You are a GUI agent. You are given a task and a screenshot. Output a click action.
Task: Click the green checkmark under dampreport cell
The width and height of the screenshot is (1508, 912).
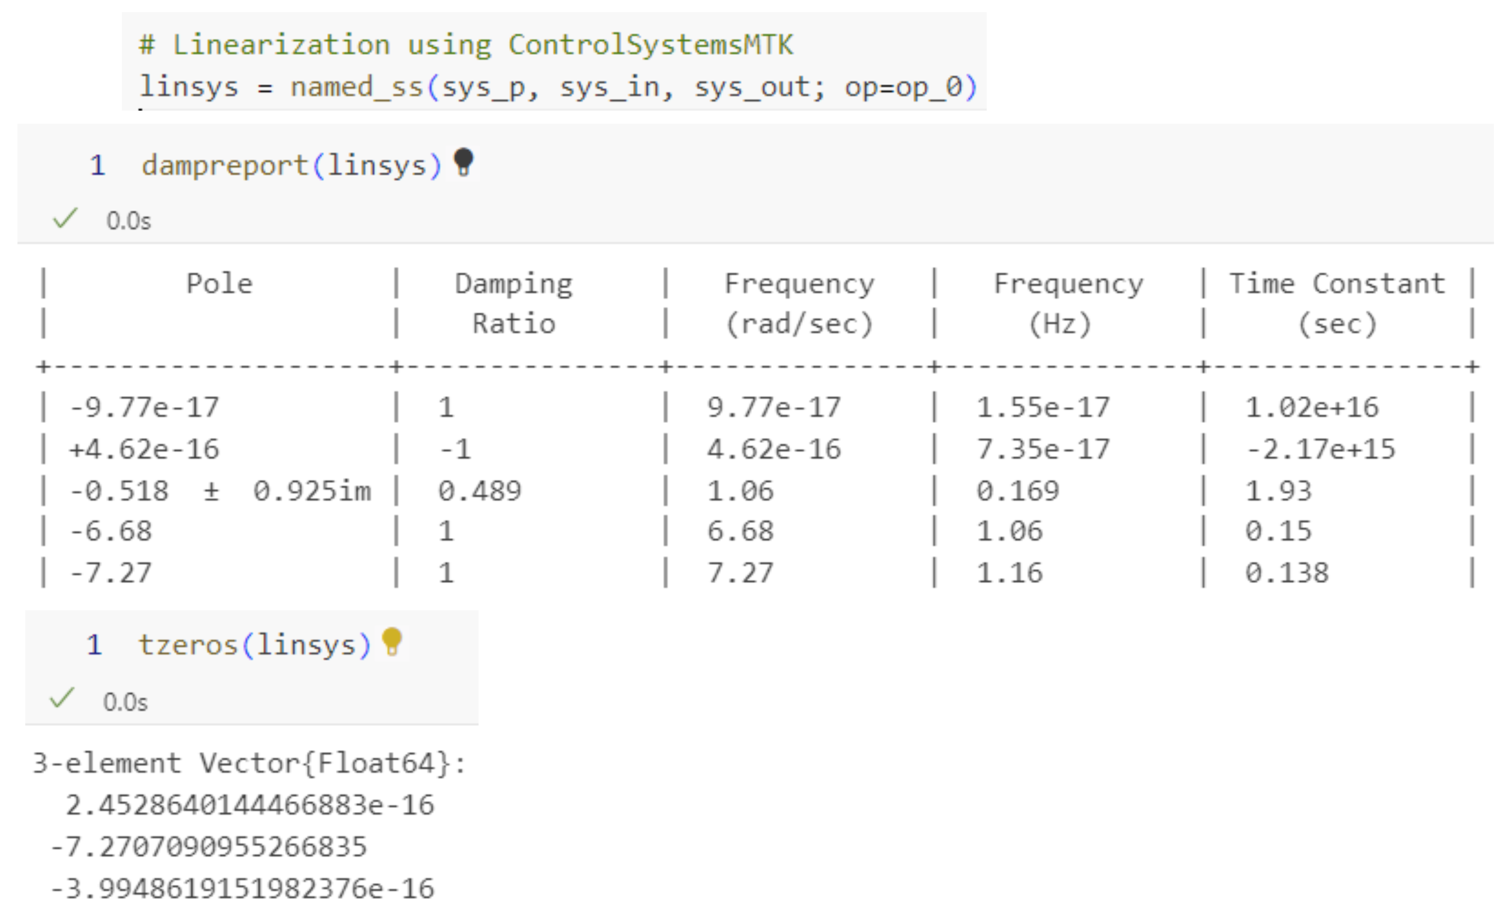click(65, 218)
